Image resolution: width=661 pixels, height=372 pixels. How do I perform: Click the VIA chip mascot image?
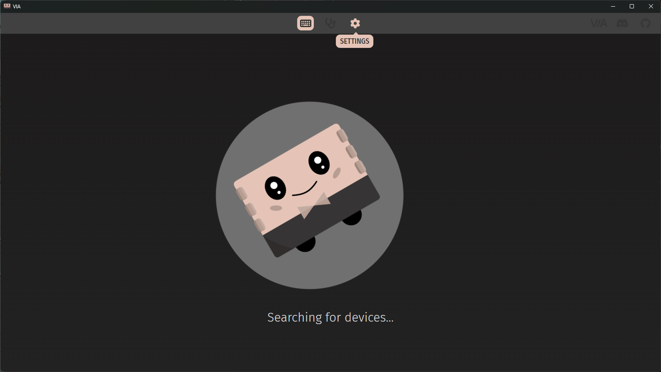[x=310, y=195]
